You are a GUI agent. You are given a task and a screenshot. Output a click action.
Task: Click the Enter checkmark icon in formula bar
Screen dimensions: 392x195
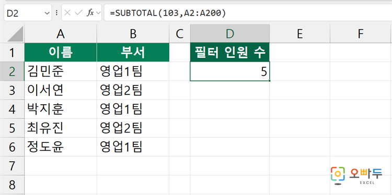[78, 13]
